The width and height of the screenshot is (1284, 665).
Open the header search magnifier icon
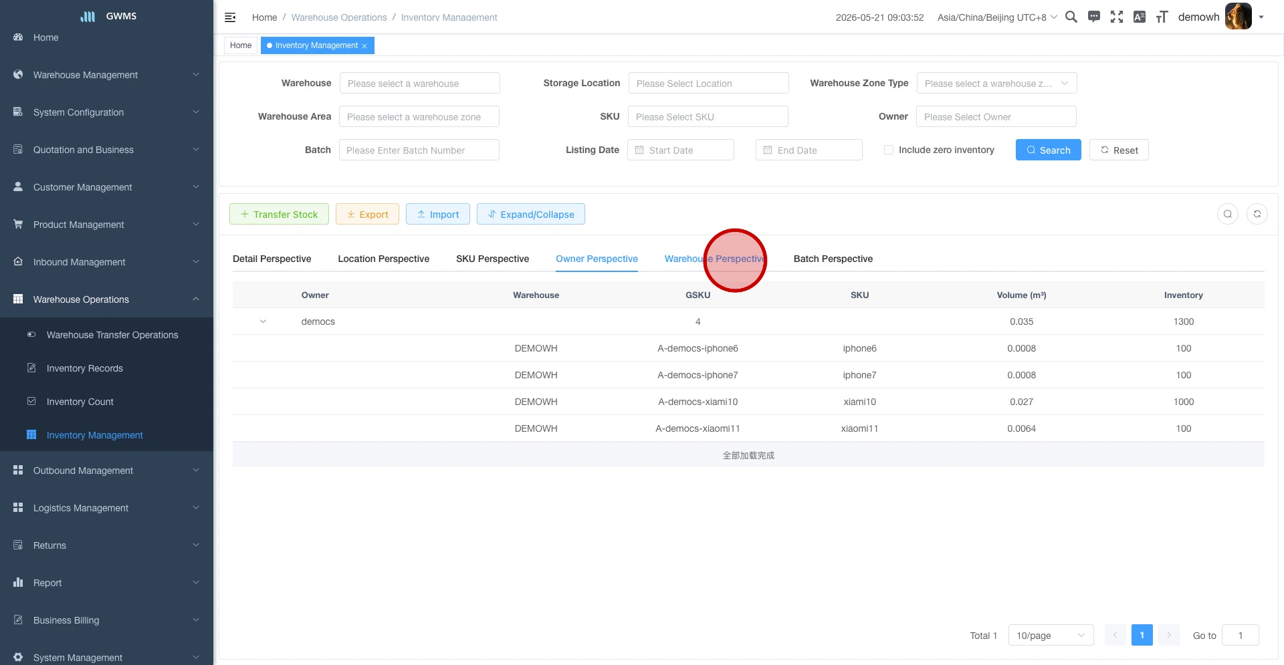[1071, 17]
